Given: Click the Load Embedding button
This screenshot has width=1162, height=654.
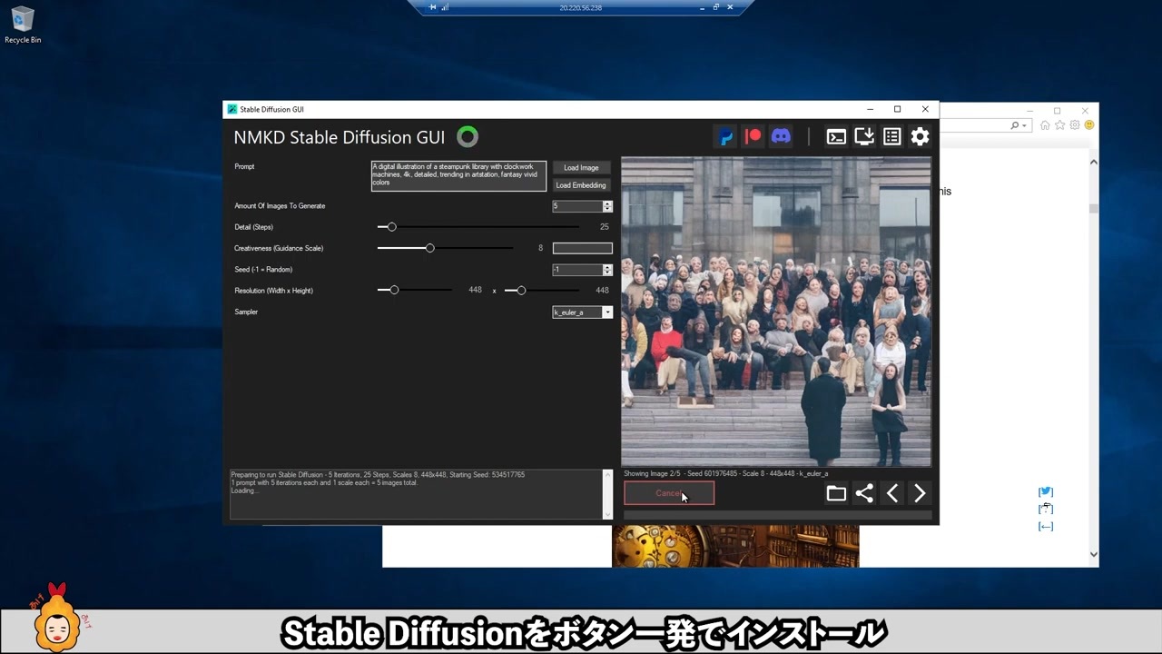Looking at the screenshot, I should (x=580, y=185).
